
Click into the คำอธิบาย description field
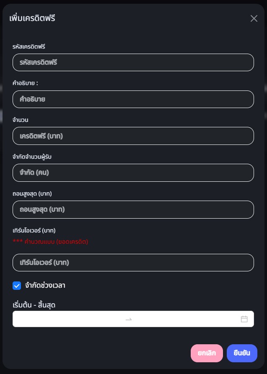(133, 99)
